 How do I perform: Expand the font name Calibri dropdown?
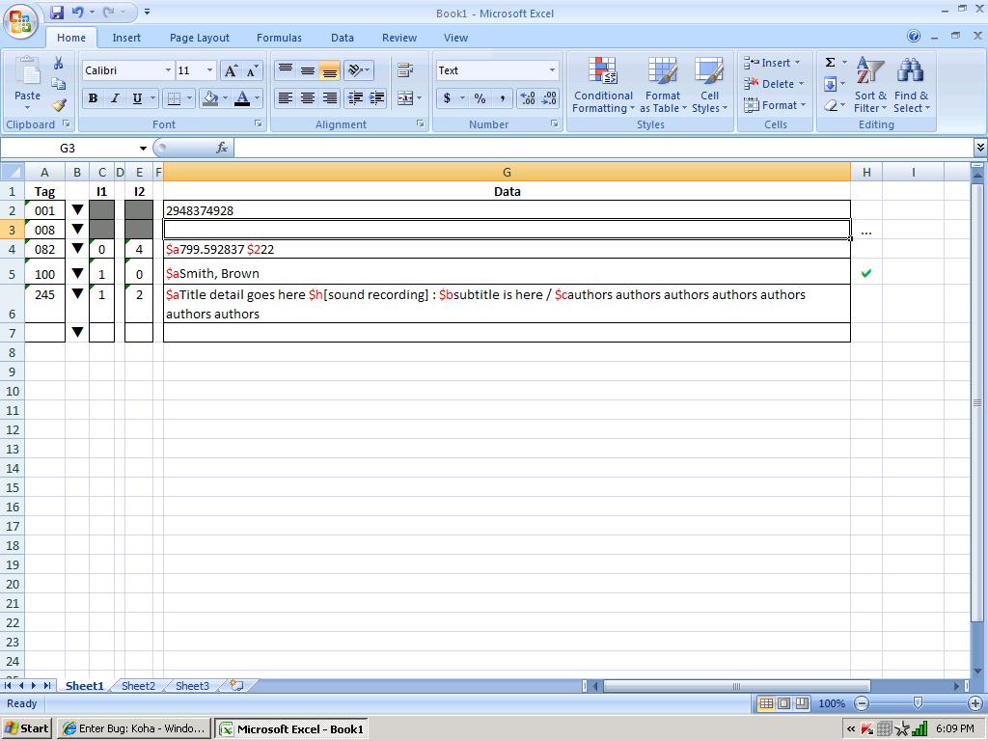click(168, 70)
